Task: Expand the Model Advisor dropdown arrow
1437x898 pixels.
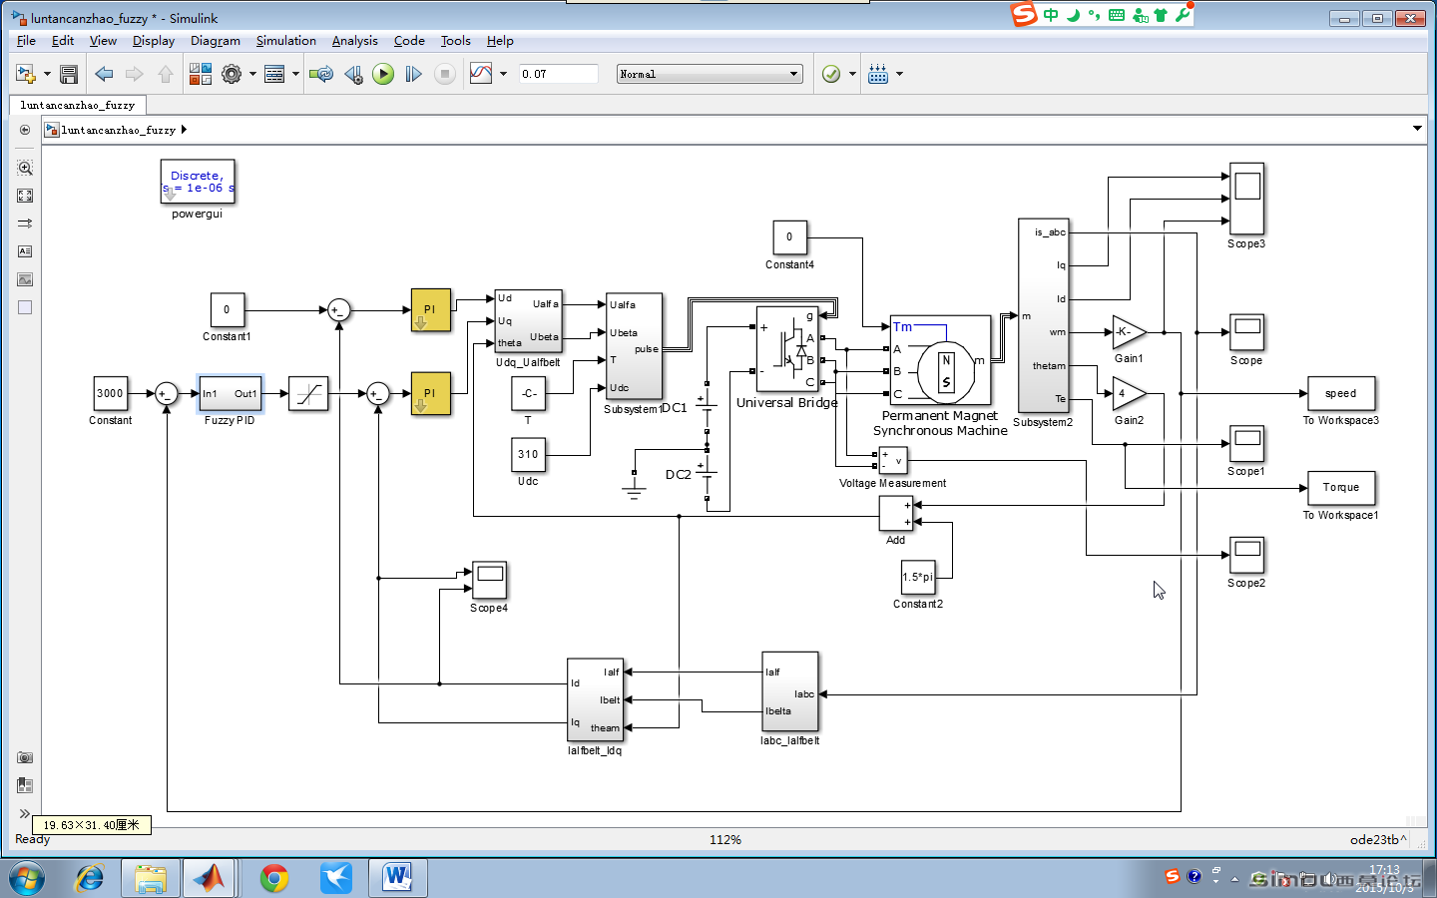Action: coord(852,74)
